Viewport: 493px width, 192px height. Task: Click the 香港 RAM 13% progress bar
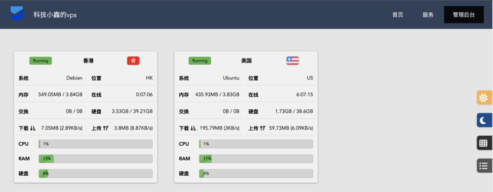click(96, 159)
